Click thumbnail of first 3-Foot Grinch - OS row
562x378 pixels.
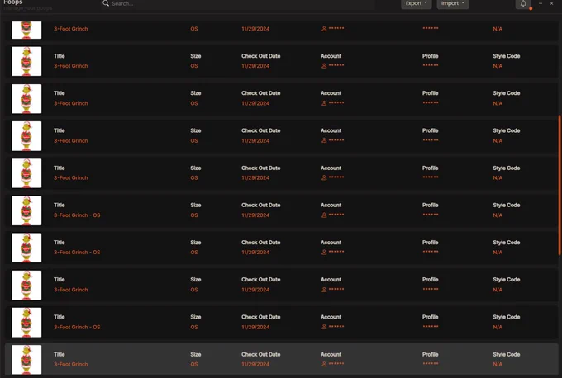coord(26,210)
